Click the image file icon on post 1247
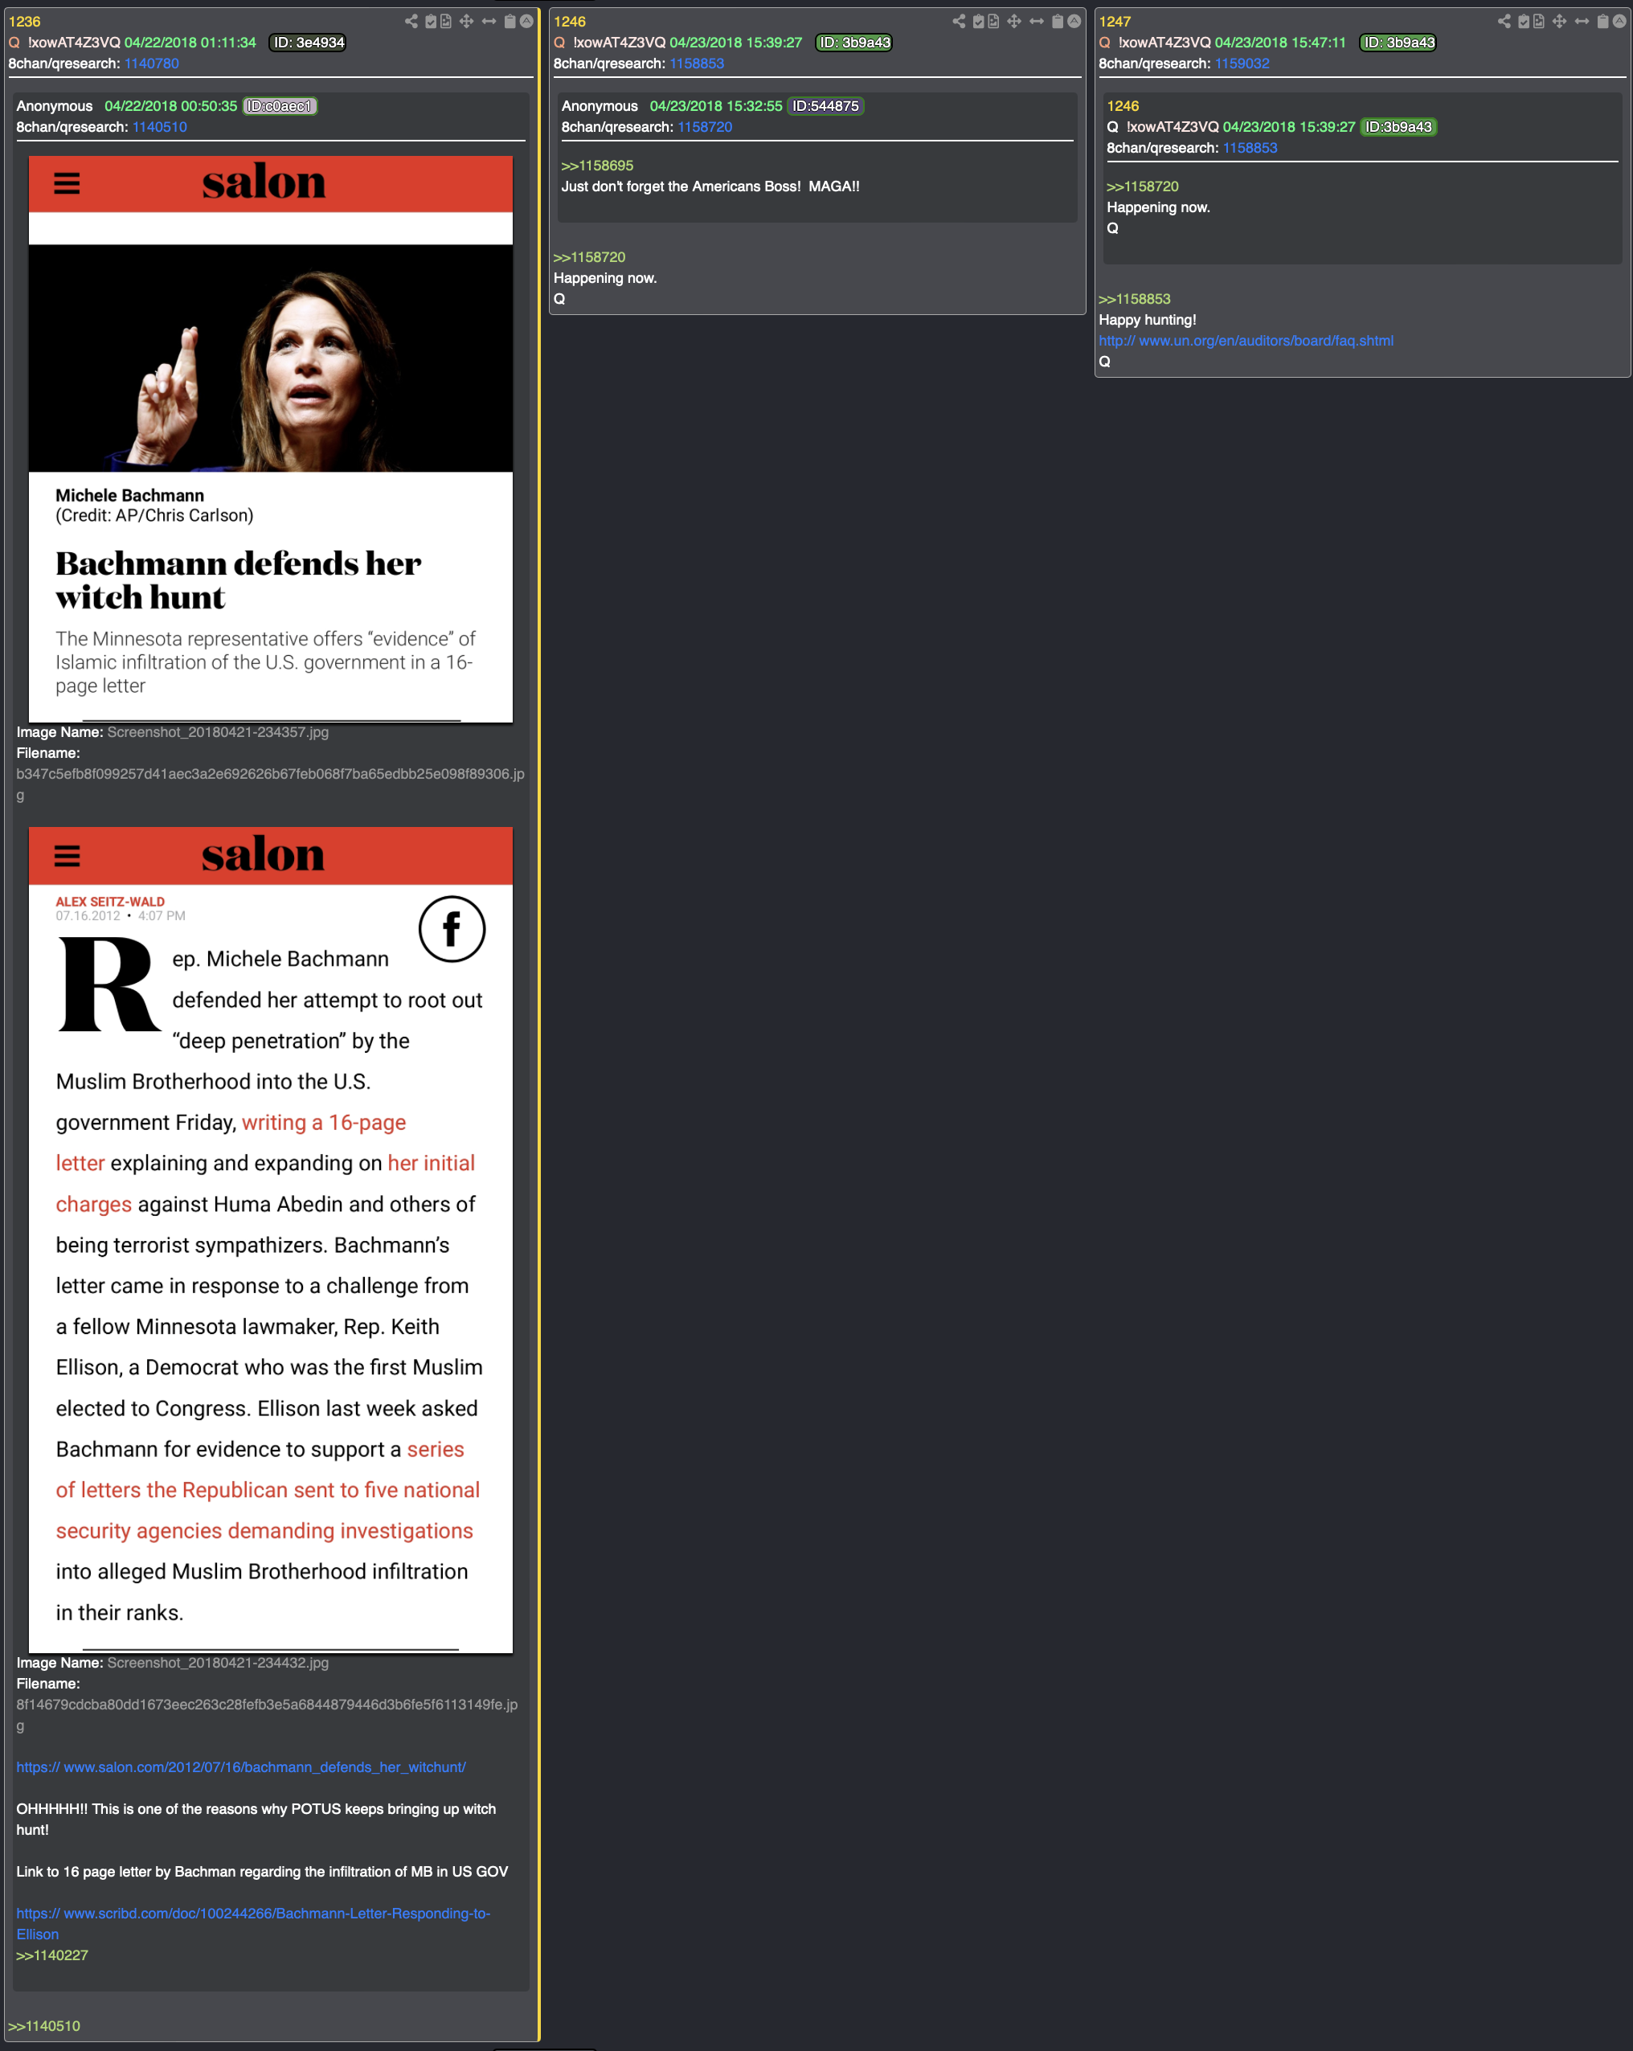 tap(1538, 21)
